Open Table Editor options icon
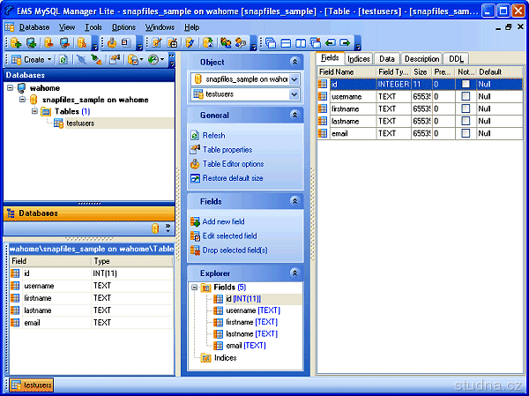This screenshot has width=529, height=396. point(195,164)
